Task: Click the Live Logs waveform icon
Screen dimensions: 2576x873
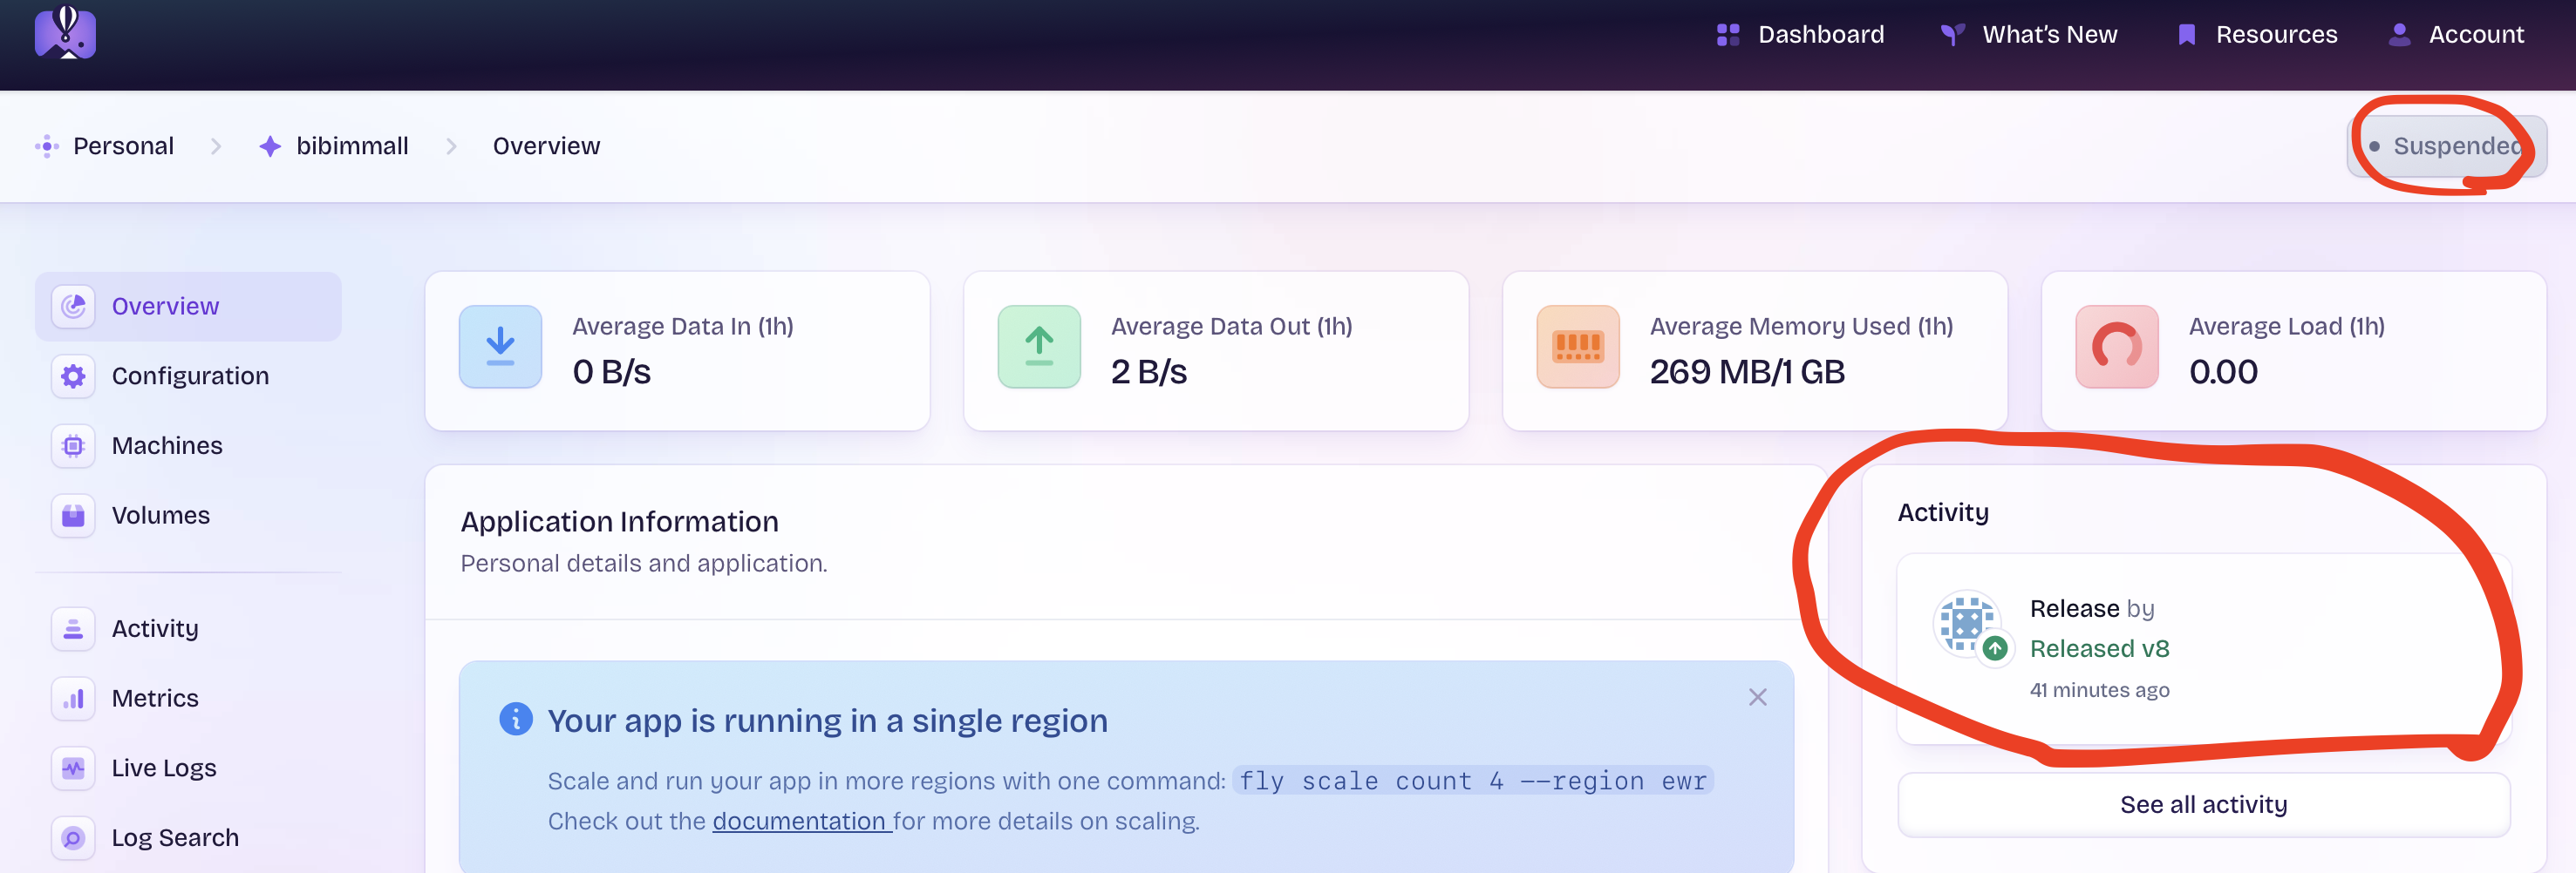Action: click(x=72, y=768)
